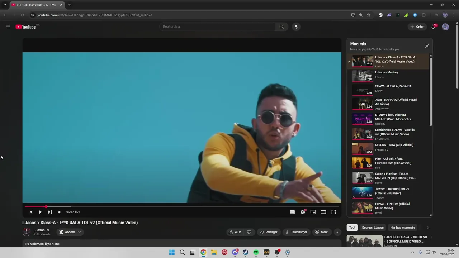Open a new browser tab
The image size is (459, 258).
70,5
